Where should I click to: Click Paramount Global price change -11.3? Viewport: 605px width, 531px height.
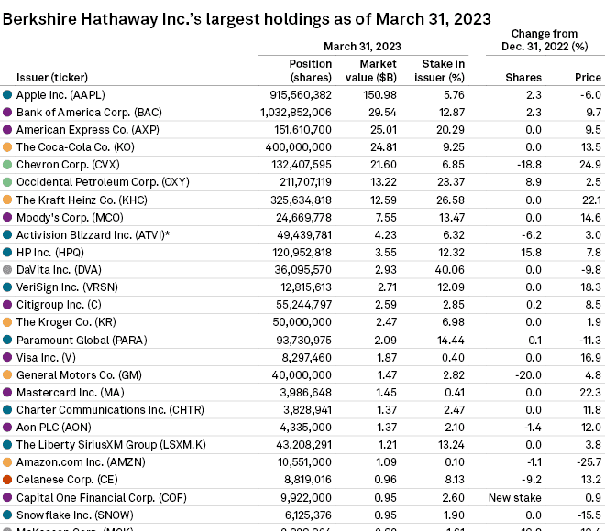(x=590, y=341)
